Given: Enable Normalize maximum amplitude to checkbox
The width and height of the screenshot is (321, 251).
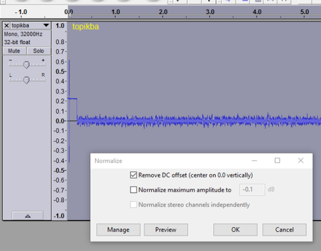Looking at the screenshot, I should click(x=133, y=190).
